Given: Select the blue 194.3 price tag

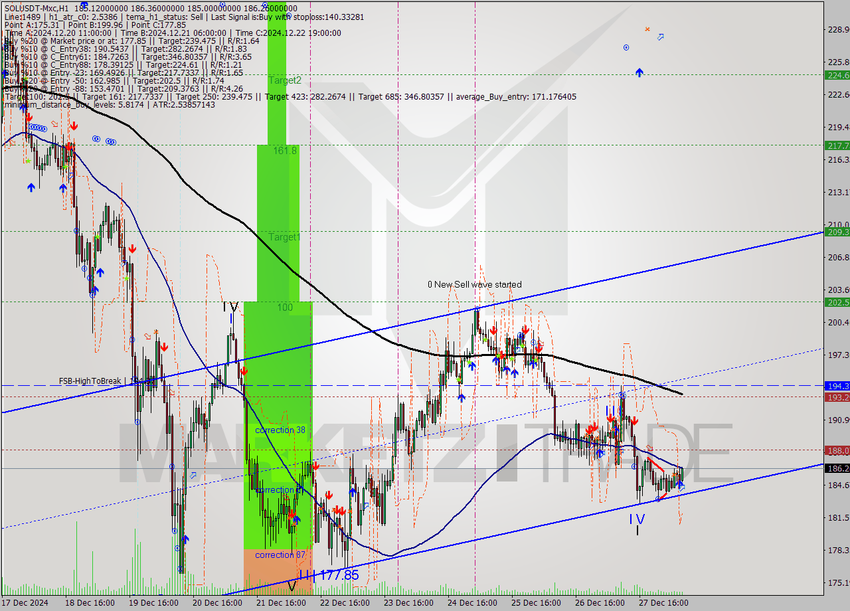Looking at the screenshot, I should [x=837, y=385].
